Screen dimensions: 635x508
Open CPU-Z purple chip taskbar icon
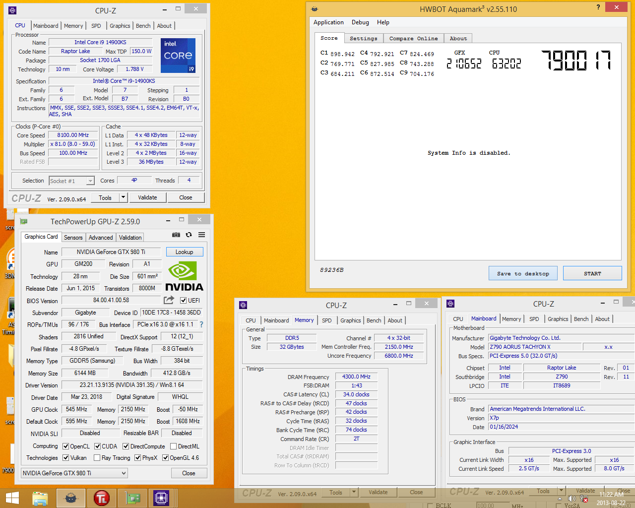click(162, 498)
